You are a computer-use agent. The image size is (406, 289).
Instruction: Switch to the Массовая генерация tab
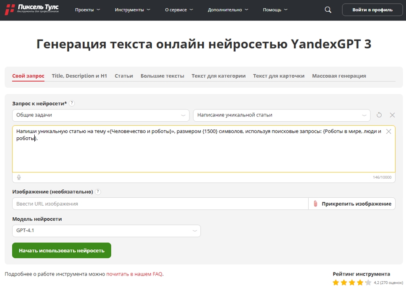pyautogui.click(x=339, y=76)
